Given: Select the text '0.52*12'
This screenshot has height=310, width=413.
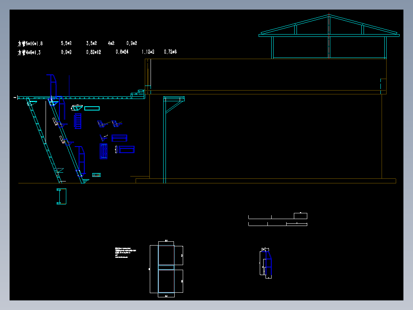Looking at the screenshot, I should pos(93,52).
